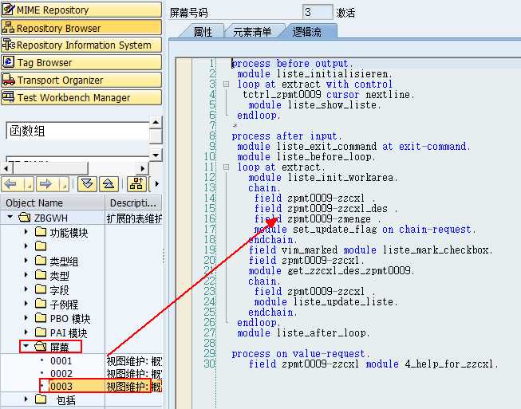521x409 pixels.
Task: Navigate back with the left arrow icon
Action: point(10,184)
